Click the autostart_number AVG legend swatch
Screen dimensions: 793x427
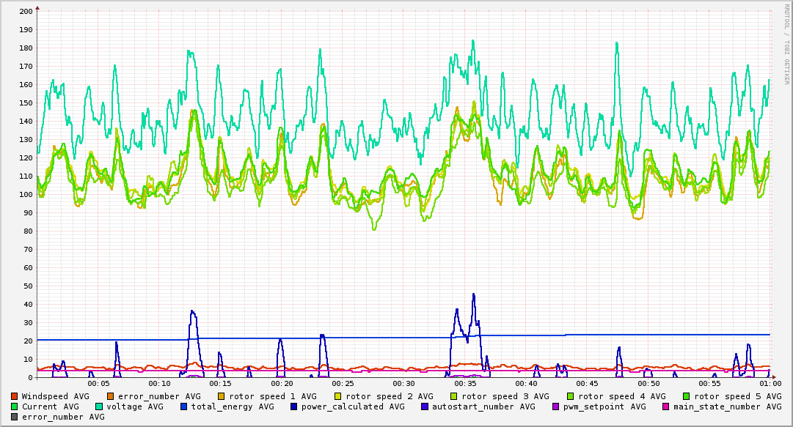point(424,406)
